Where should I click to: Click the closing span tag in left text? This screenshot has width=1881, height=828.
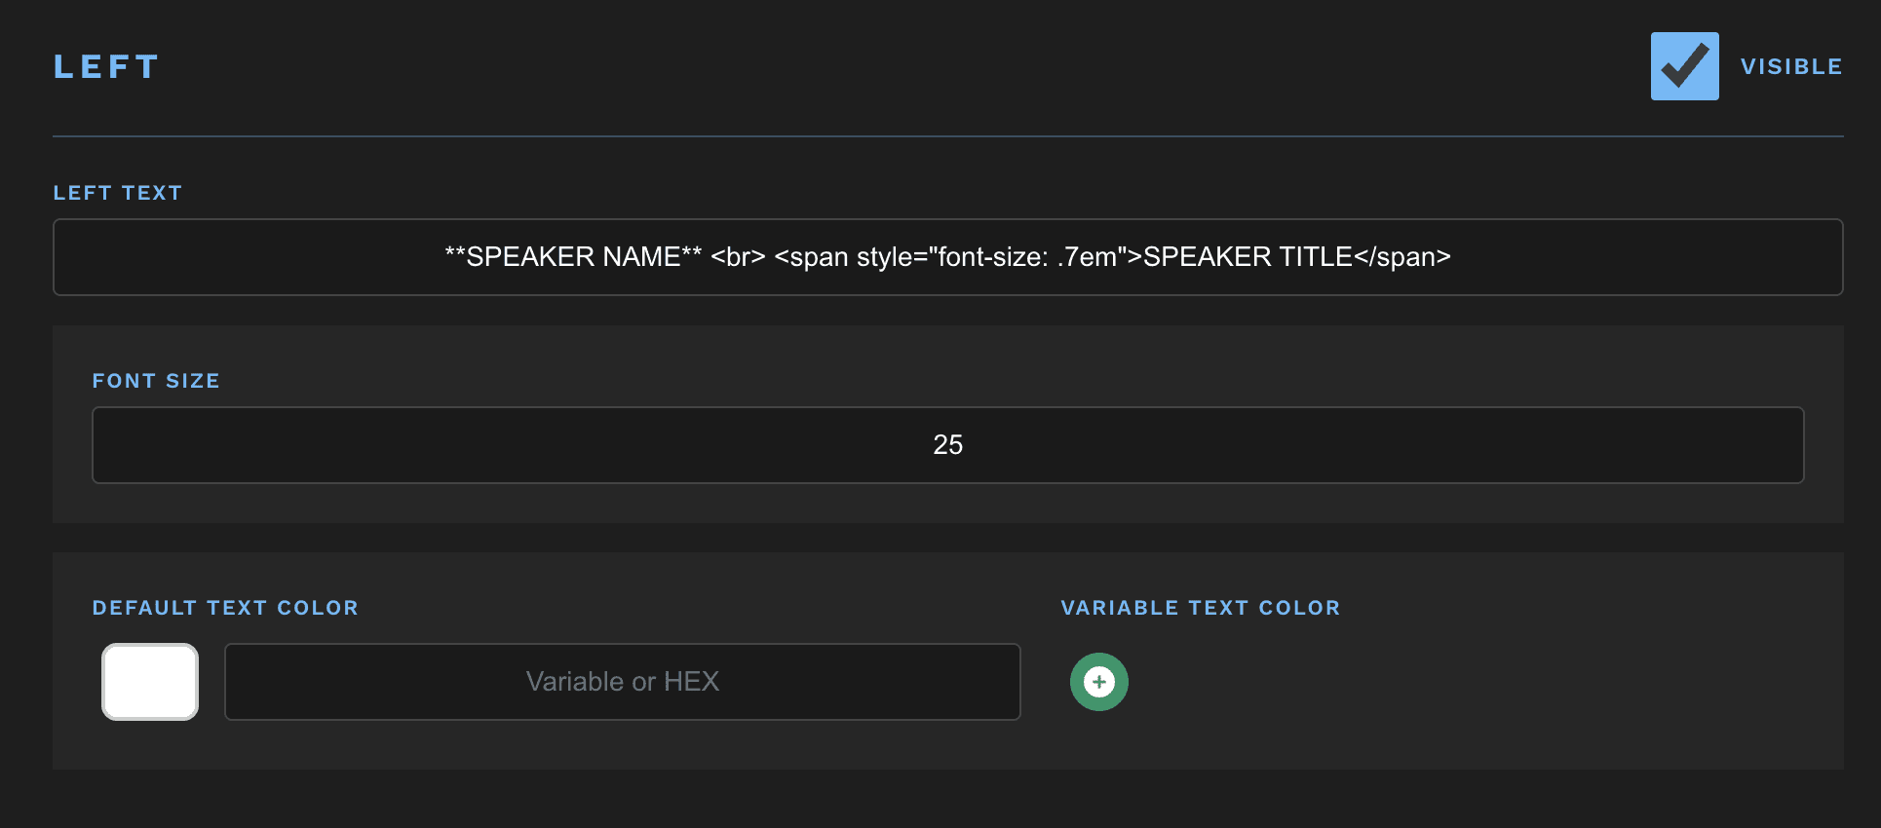(1403, 257)
